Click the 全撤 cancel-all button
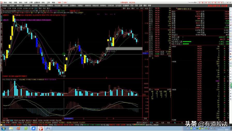The height and width of the screenshot is (131, 232). (141, 5)
